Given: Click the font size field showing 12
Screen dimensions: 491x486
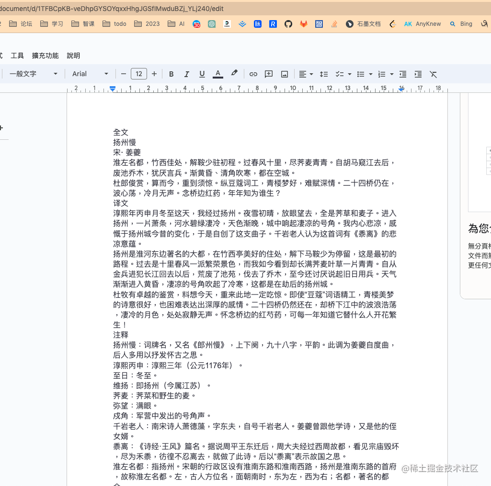Looking at the screenshot, I should (139, 74).
